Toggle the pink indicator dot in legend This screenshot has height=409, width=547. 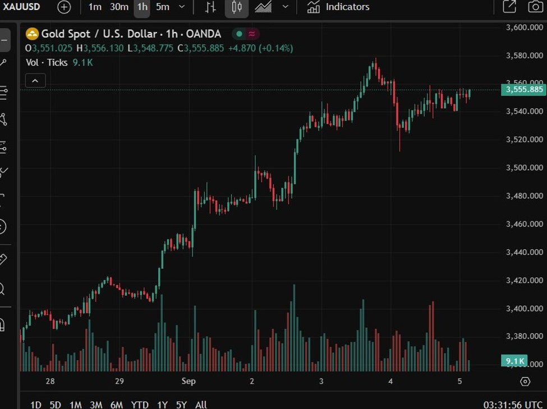click(x=251, y=34)
